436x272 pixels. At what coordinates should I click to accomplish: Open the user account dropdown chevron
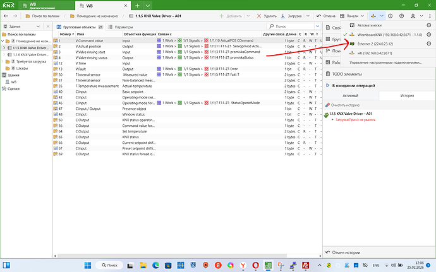tap(421, 16)
